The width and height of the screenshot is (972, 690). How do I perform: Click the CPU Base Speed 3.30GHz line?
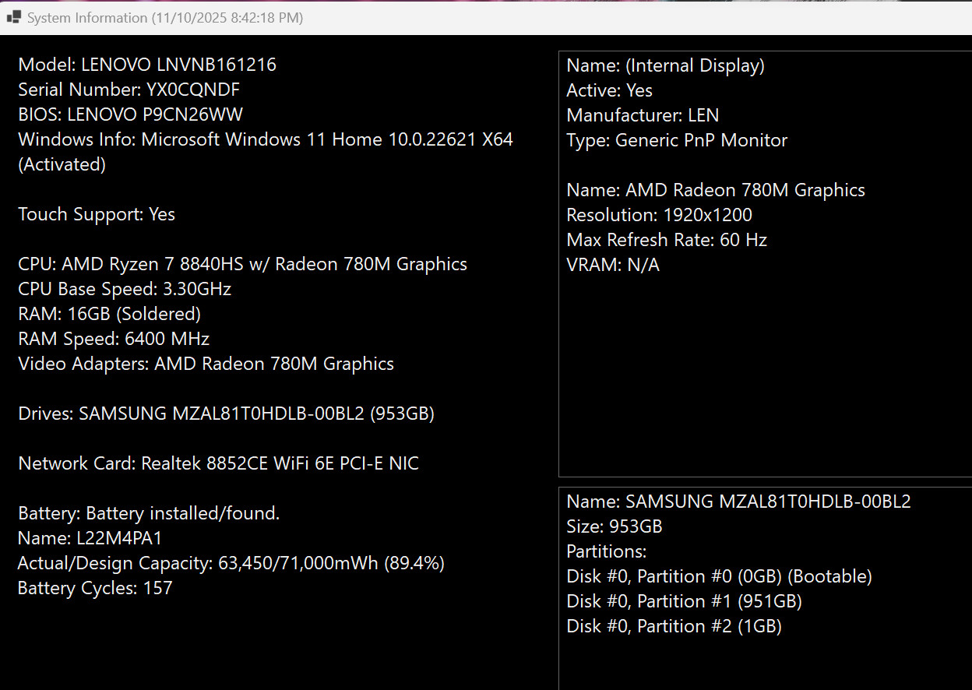pos(125,289)
